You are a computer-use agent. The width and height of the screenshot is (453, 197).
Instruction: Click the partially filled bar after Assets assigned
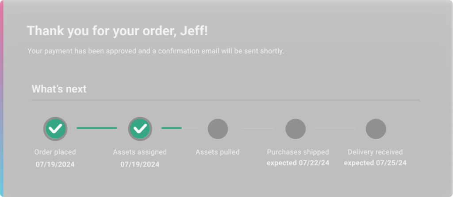click(x=180, y=128)
